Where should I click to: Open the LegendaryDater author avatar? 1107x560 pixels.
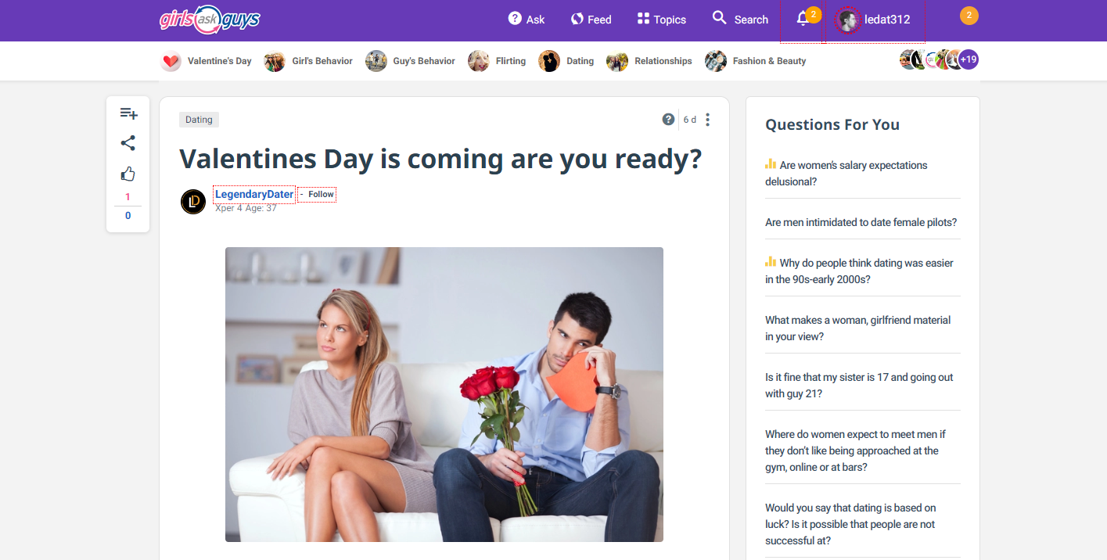click(x=193, y=201)
